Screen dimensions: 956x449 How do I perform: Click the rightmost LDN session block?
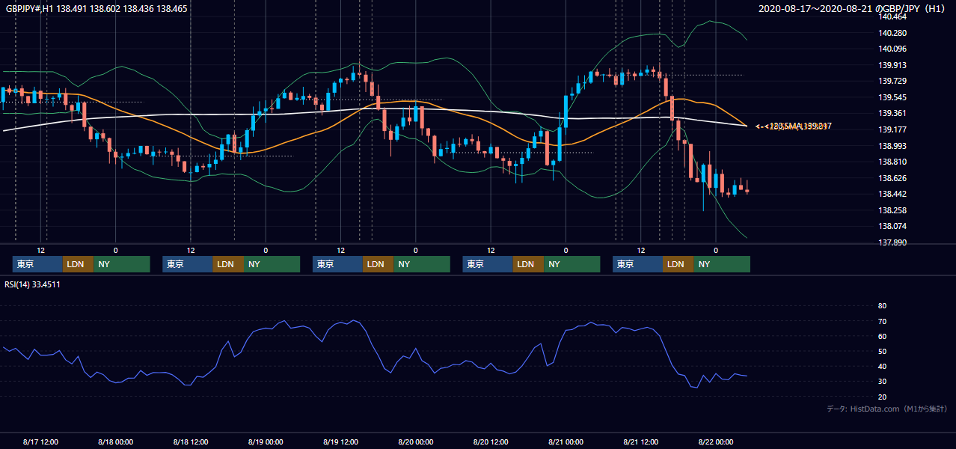[678, 264]
